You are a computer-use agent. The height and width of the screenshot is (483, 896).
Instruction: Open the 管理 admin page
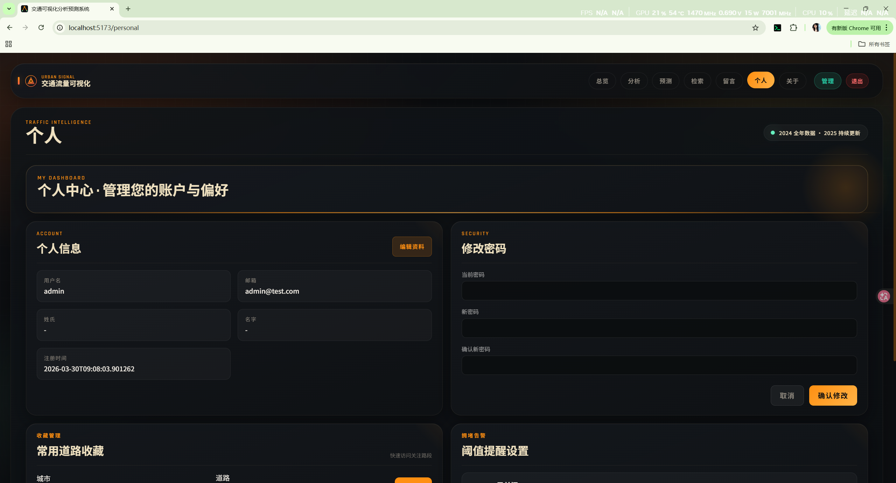827,81
